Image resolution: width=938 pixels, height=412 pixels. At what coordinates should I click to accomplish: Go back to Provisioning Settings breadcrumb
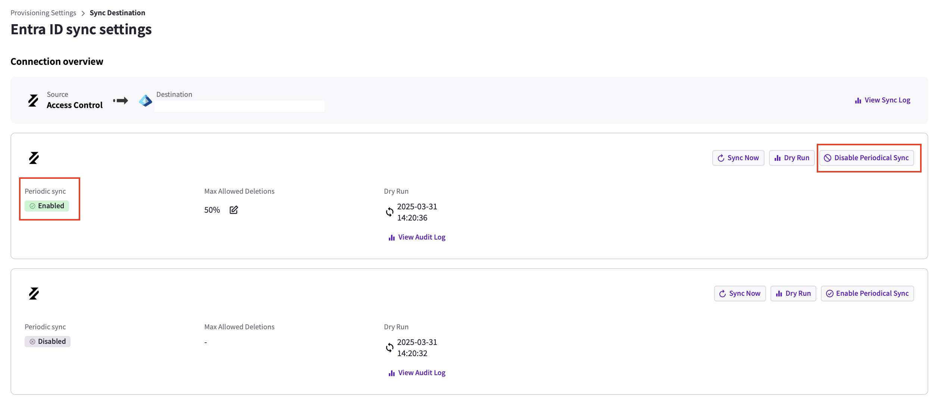[x=43, y=13]
